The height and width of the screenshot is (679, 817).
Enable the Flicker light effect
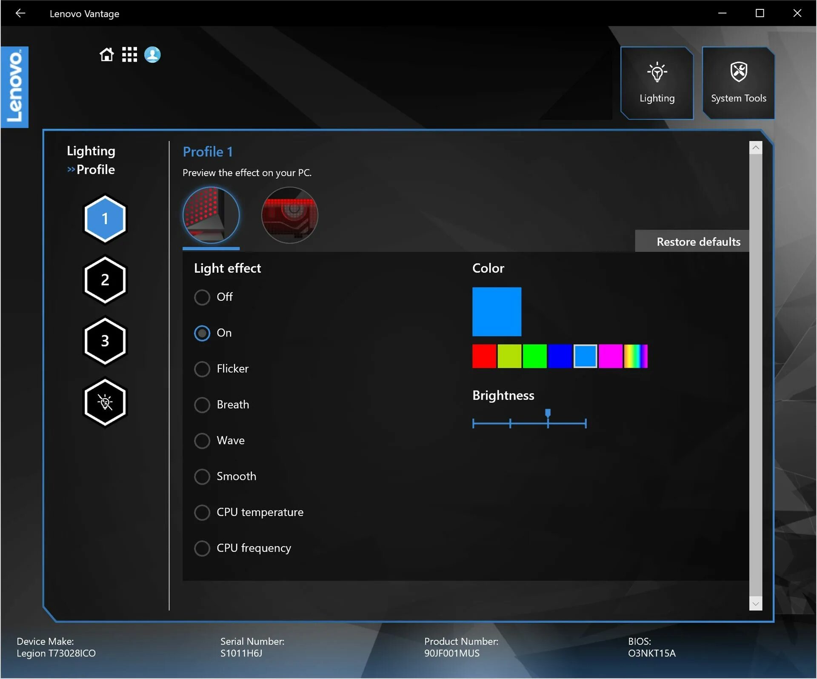point(202,369)
